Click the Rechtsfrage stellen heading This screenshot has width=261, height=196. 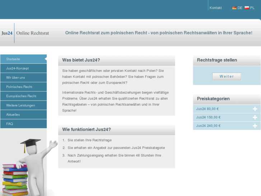tap(217, 60)
